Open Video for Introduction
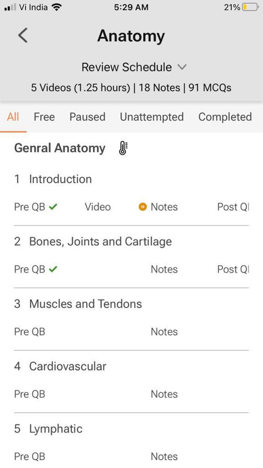This screenshot has height=468, width=263. 98,207
